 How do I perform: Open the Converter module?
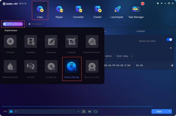point(78,12)
